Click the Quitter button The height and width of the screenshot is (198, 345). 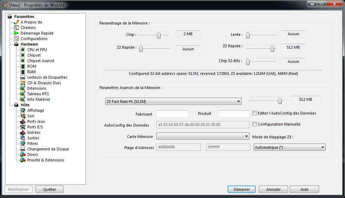[49, 189]
